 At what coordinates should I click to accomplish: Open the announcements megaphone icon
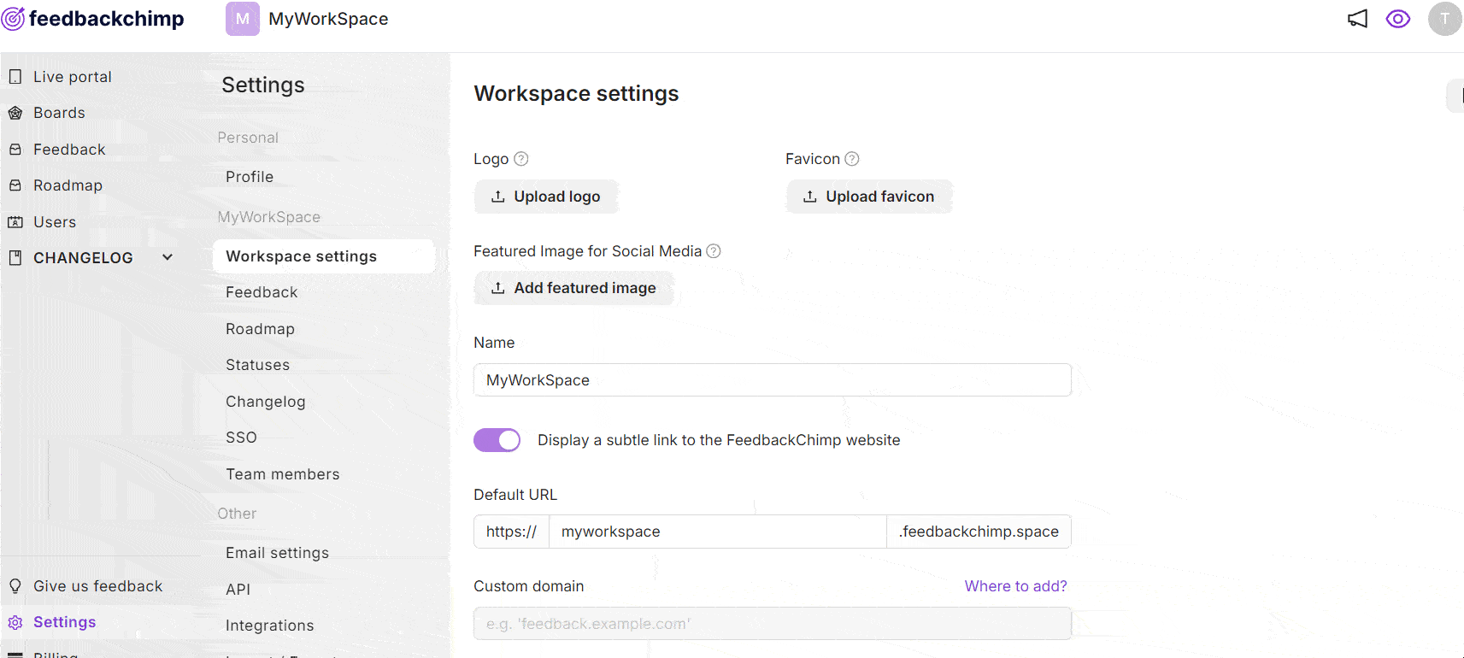1357,19
